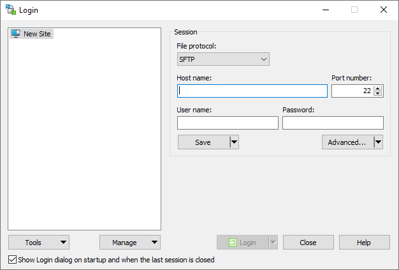The width and height of the screenshot is (399, 270).
Task: Select the New Site tree entry
Action: pyautogui.click(x=37, y=34)
